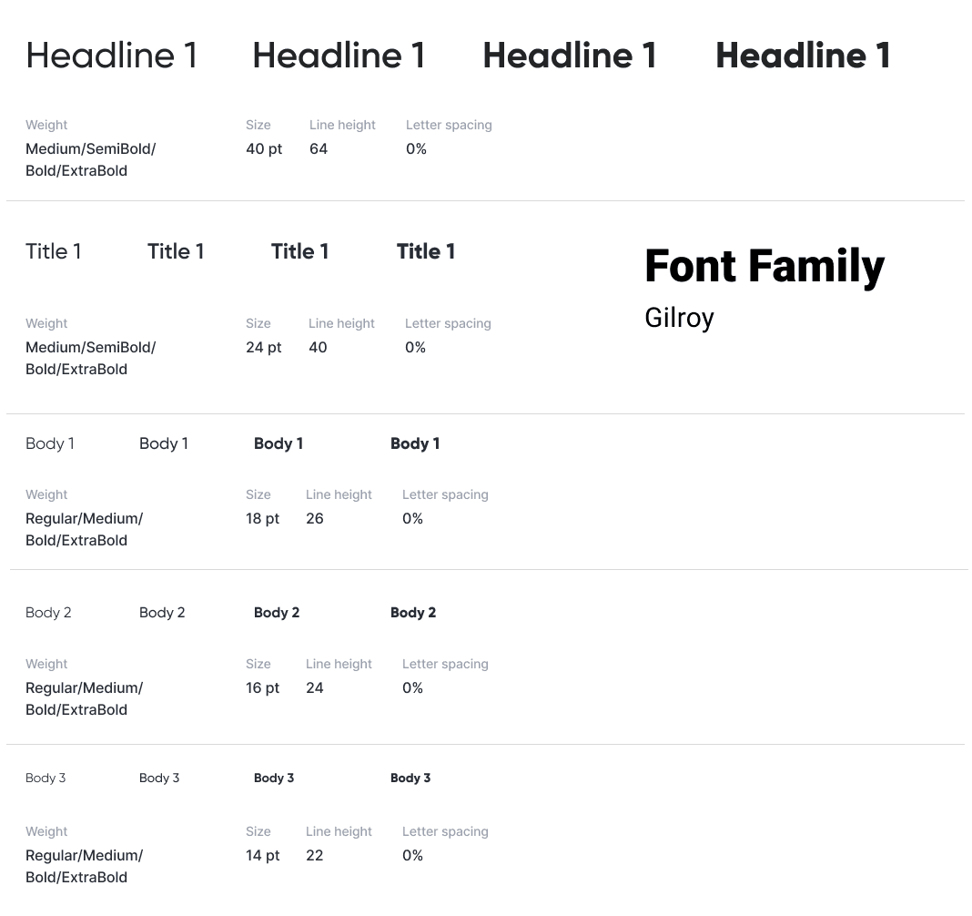Click the "16 pt" size value
The width and height of the screenshot is (972, 916).
point(262,687)
